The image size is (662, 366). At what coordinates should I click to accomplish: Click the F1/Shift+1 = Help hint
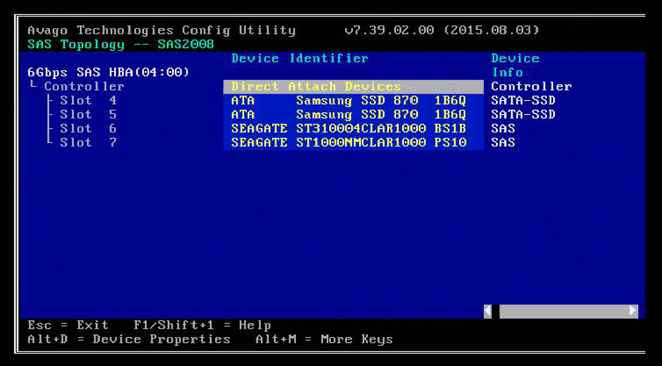click(x=202, y=325)
